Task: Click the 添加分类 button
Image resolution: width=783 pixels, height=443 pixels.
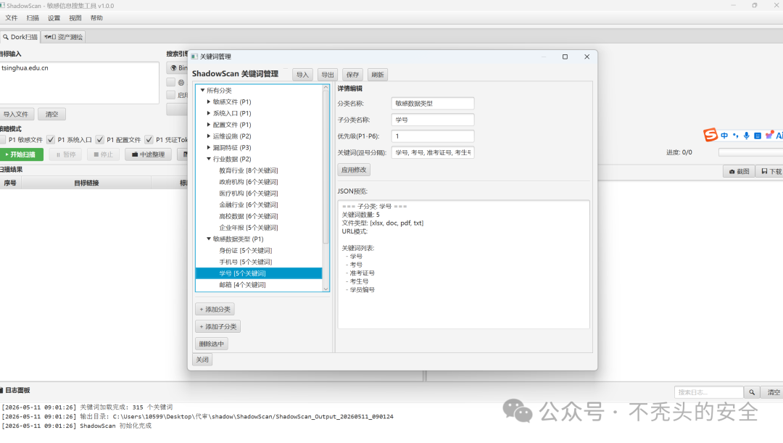Action: 215,309
